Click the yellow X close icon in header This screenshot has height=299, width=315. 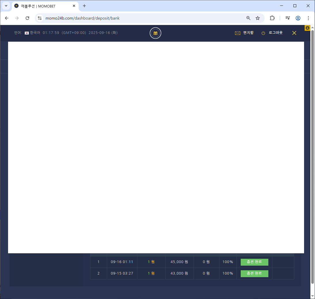point(294,33)
